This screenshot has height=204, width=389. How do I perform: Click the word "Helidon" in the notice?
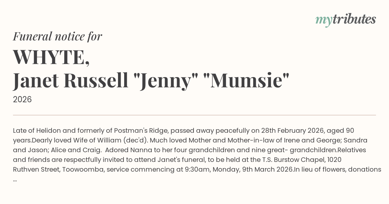pyautogui.click(x=49, y=130)
